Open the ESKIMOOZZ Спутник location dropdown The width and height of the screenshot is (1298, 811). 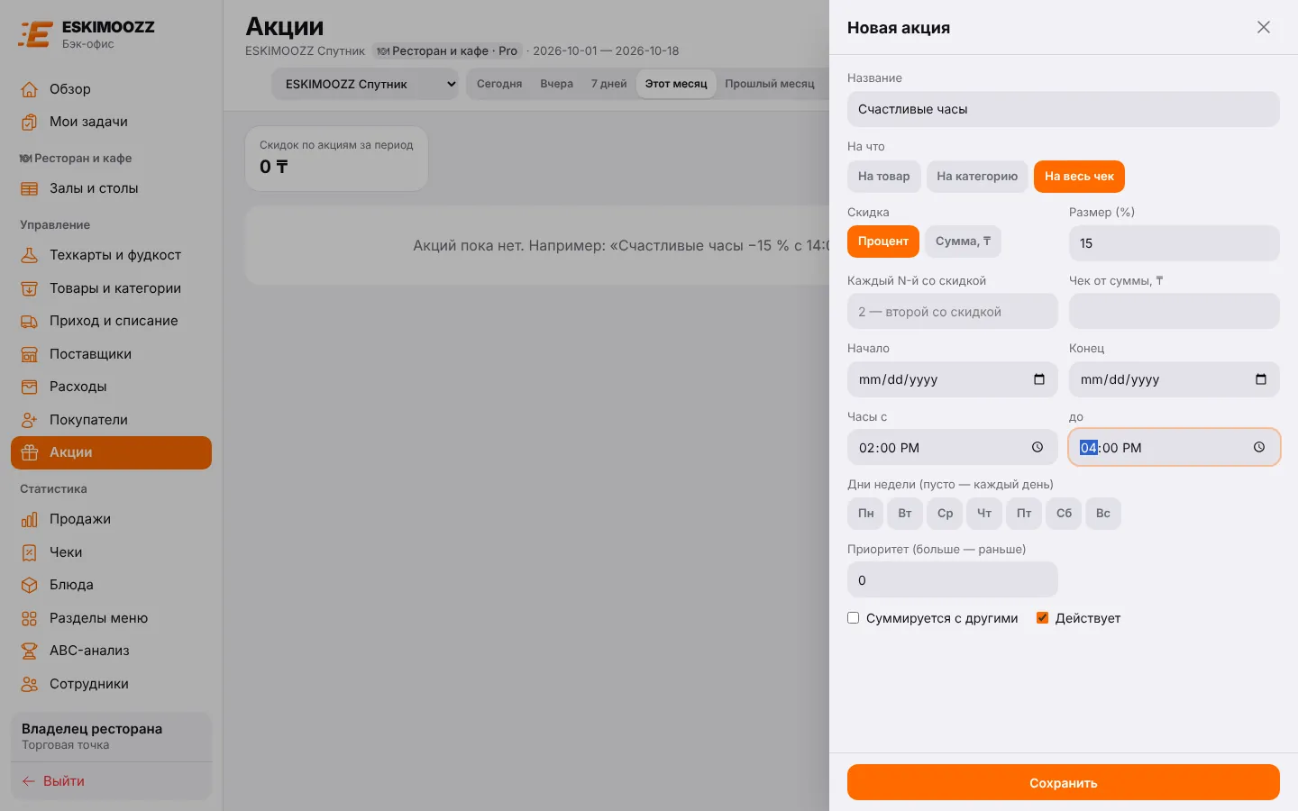(x=366, y=84)
